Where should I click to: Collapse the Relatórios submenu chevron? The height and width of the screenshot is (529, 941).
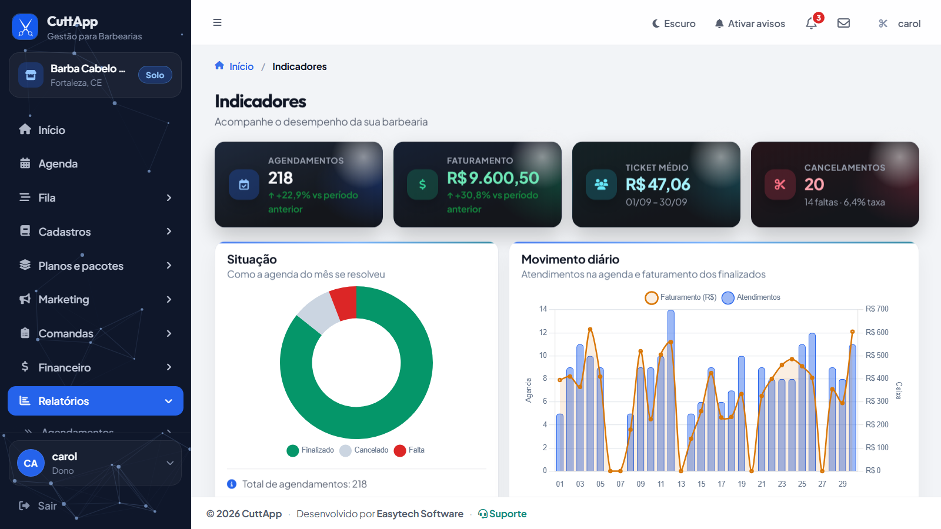[x=169, y=401]
